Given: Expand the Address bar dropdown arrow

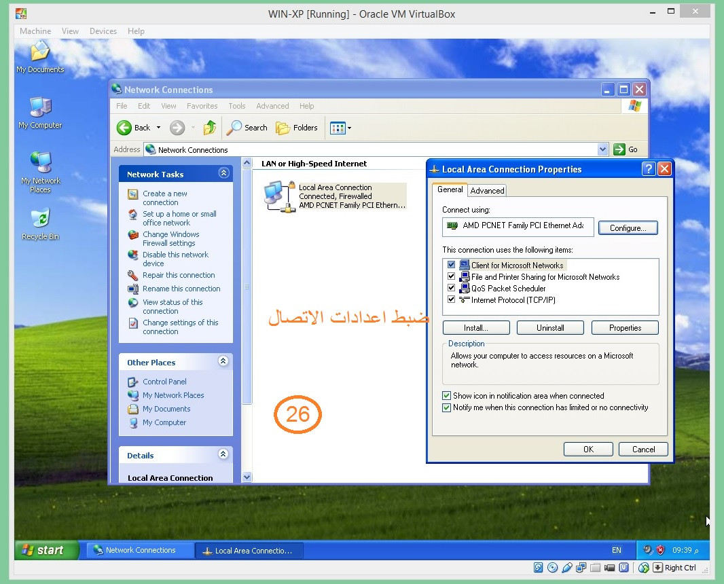Looking at the screenshot, I should tap(602, 149).
